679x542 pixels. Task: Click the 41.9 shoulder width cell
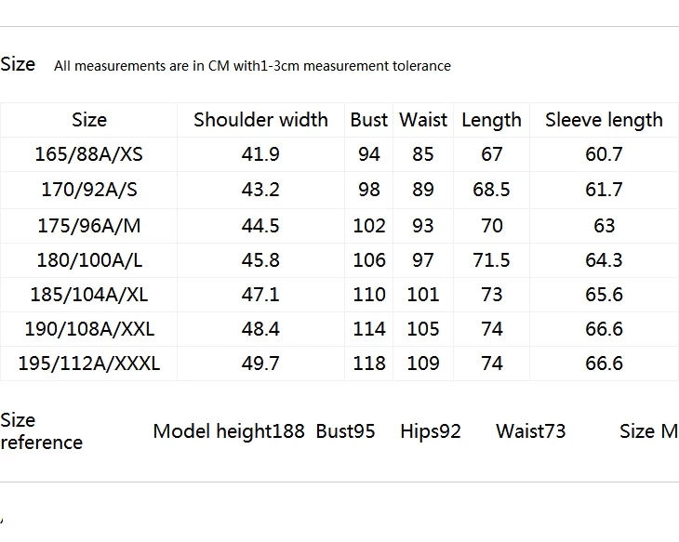260,154
